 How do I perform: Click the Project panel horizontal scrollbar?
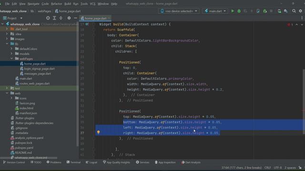pos(29,158)
